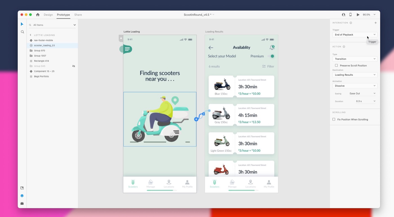Viewport: 394px width, 217px height.
Task: Click the mobile device preview icon
Action: tap(350, 15)
